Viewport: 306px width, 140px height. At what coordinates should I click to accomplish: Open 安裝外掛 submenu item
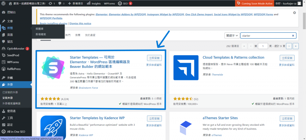pyautogui.click(x=7, y=98)
